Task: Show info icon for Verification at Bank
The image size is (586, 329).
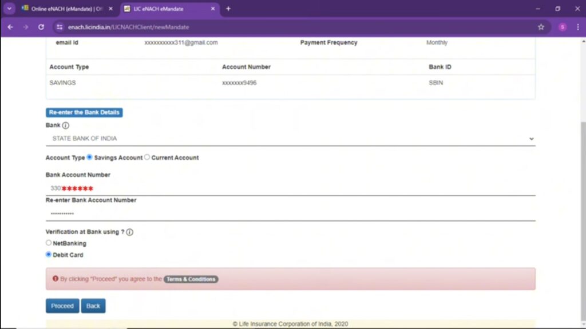Action: pos(130,232)
